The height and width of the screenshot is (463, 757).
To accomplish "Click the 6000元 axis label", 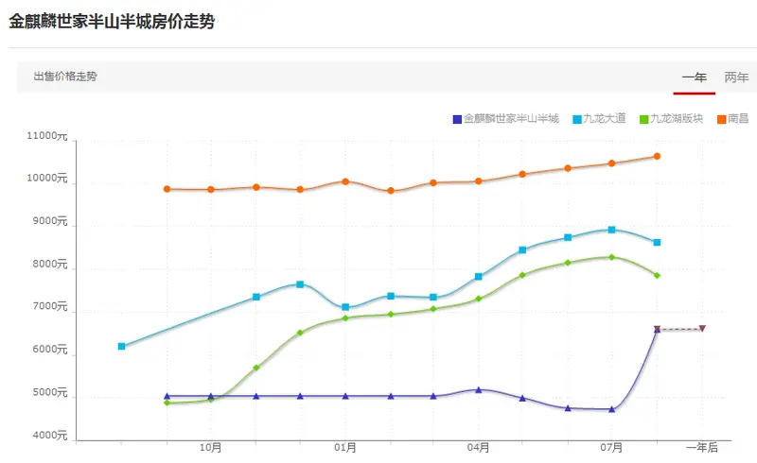I will click(50, 350).
